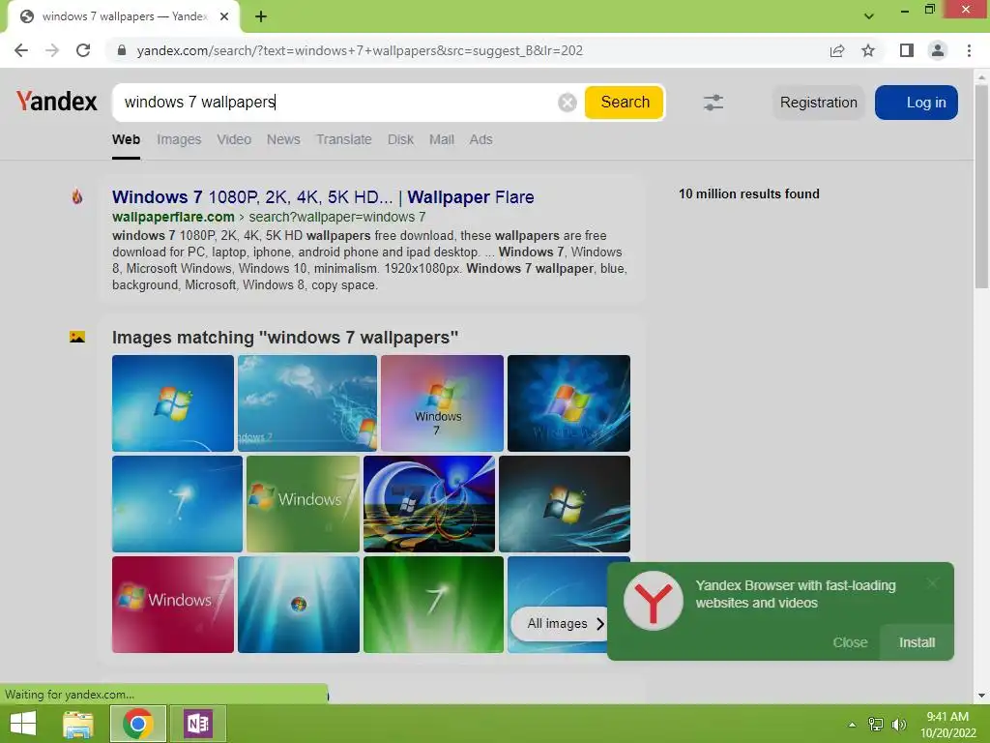Open the Chrome profile avatar icon
This screenshot has height=743, width=990.
click(x=938, y=50)
